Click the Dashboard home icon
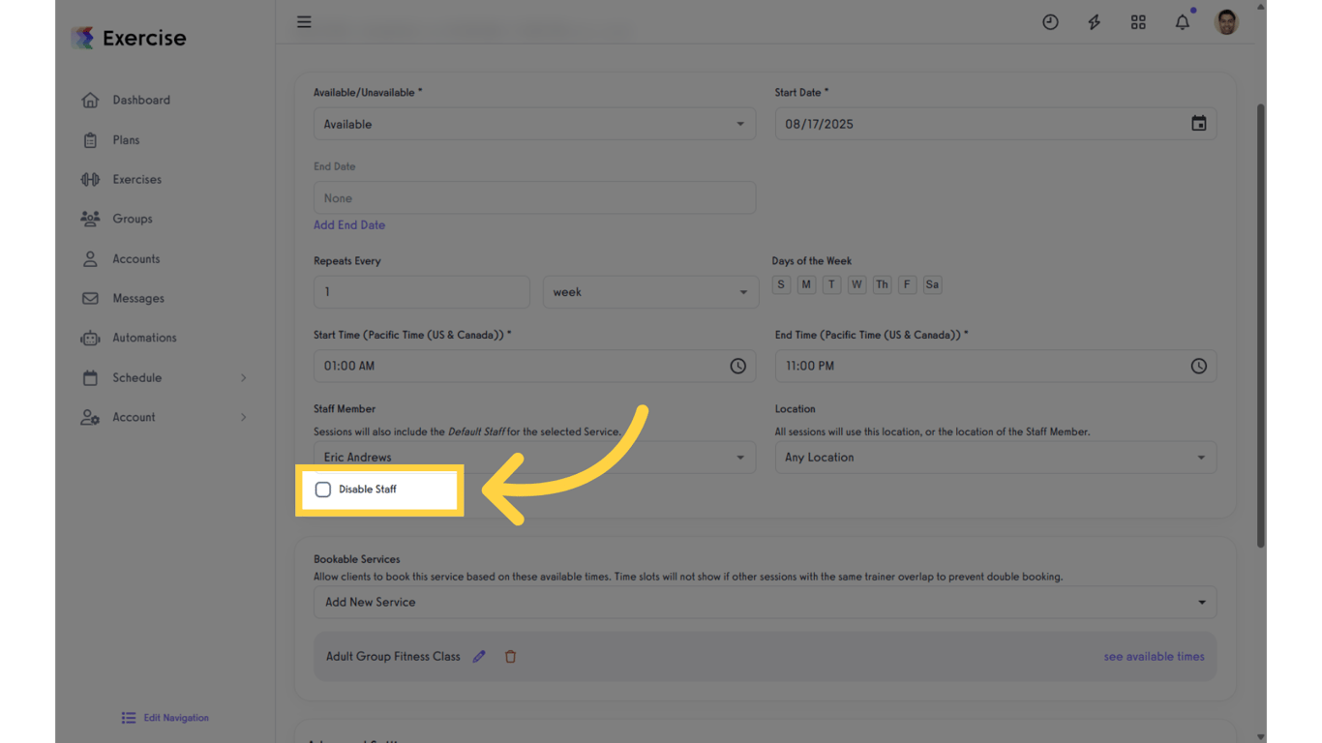The width and height of the screenshot is (1322, 743). pyautogui.click(x=90, y=100)
